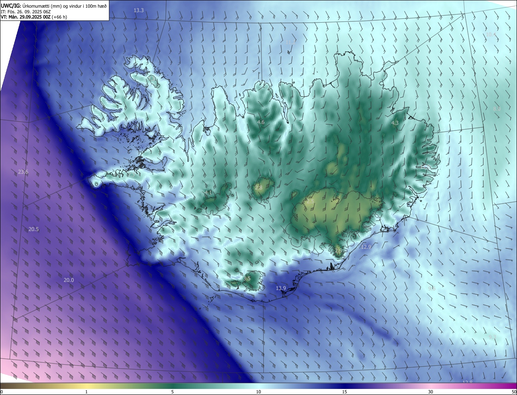Click the map value 12.9 near the southeast coast
Viewport: 517px width, 395px height.
(366, 246)
